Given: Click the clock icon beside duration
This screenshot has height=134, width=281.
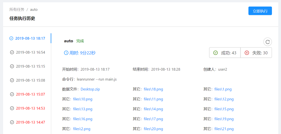Looking at the screenshot, I should [x=66, y=53].
